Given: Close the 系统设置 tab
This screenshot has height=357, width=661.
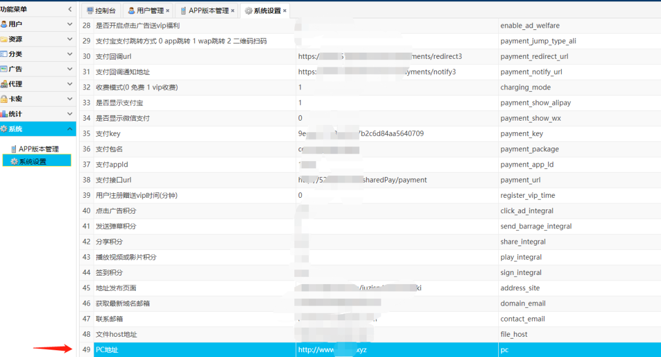Looking at the screenshot, I should click(x=285, y=10).
